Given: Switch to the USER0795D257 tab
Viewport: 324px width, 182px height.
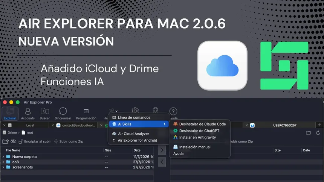Looking at the screenshot, I should (285, 125).
